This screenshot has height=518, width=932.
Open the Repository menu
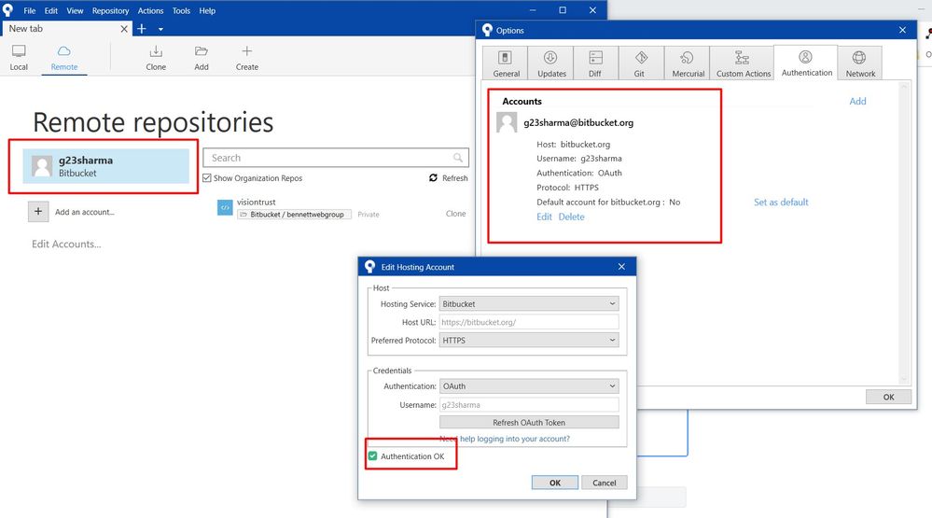point(111,10)
